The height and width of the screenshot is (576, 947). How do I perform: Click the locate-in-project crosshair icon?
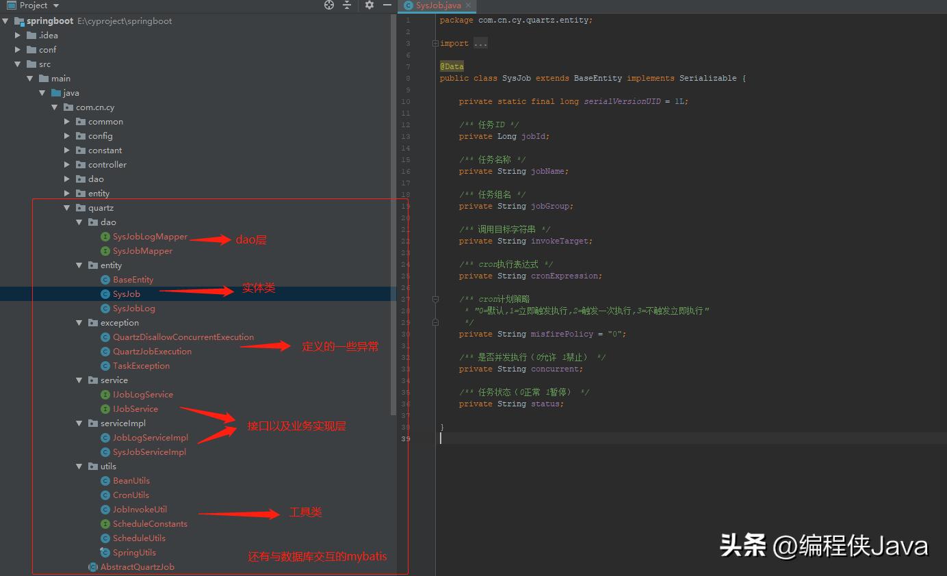tap(329, 5)
